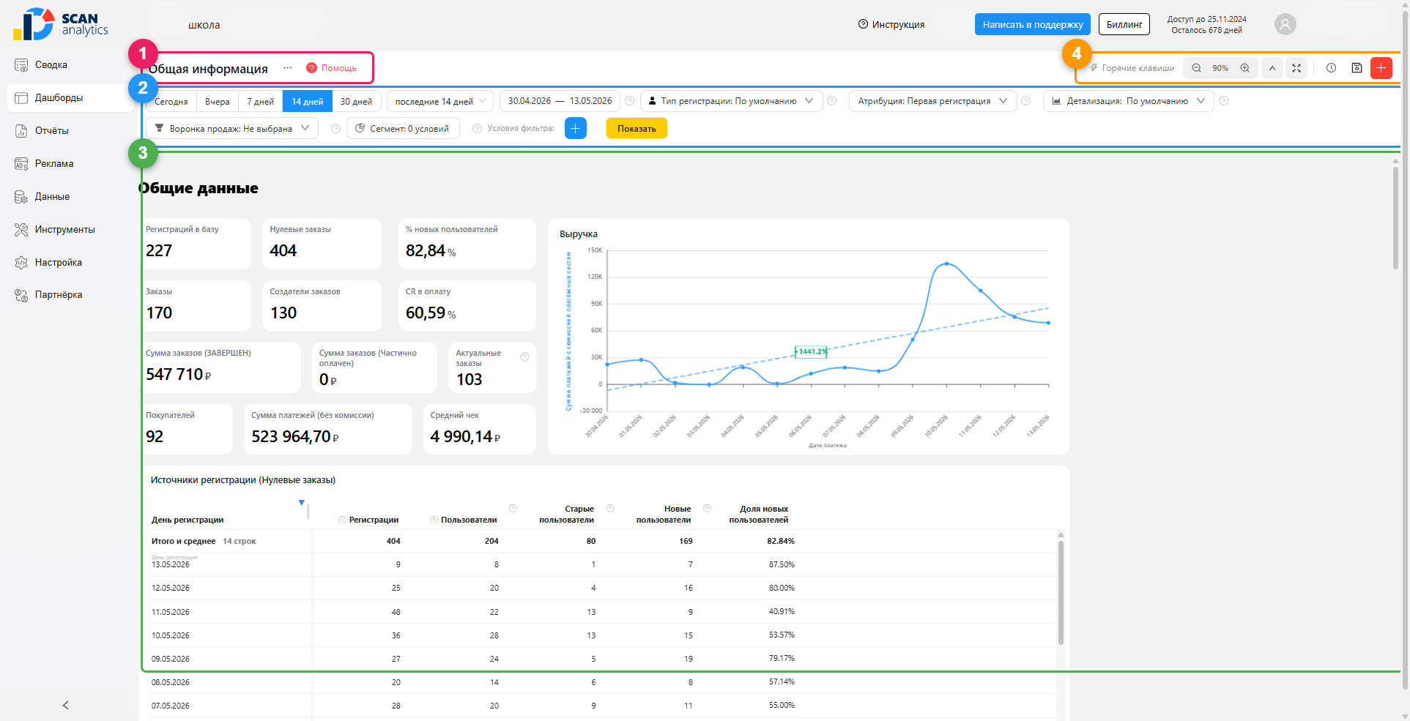This screenshot has width=1410, height=721.
Task: Open Реклама in the sidebar
Action: (70, 164)
